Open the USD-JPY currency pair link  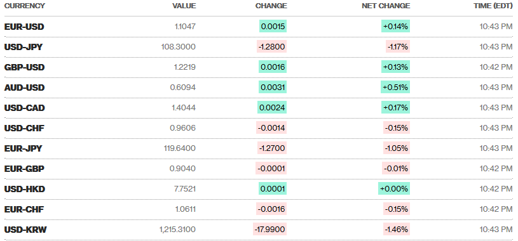coord(24,47)
